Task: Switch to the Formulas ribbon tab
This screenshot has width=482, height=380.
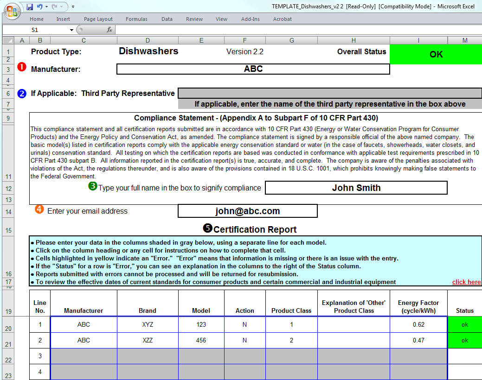Action: click(136, 19)
